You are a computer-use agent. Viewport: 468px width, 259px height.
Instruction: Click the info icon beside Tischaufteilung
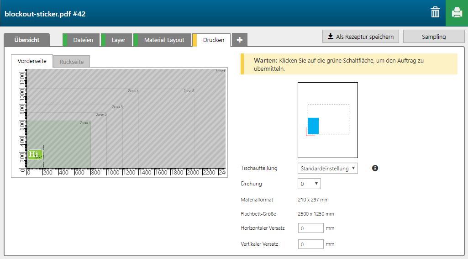[375, 168]
